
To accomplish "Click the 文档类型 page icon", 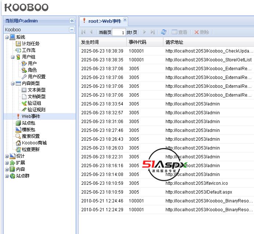I will coord(24,97).
